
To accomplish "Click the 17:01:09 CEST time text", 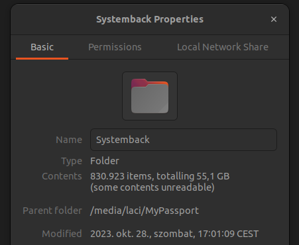I will (x=228, y=234).
